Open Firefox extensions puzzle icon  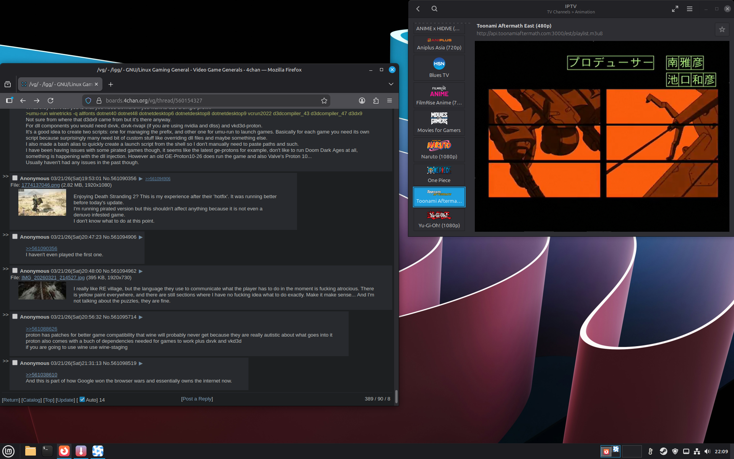tap(376, 101)
